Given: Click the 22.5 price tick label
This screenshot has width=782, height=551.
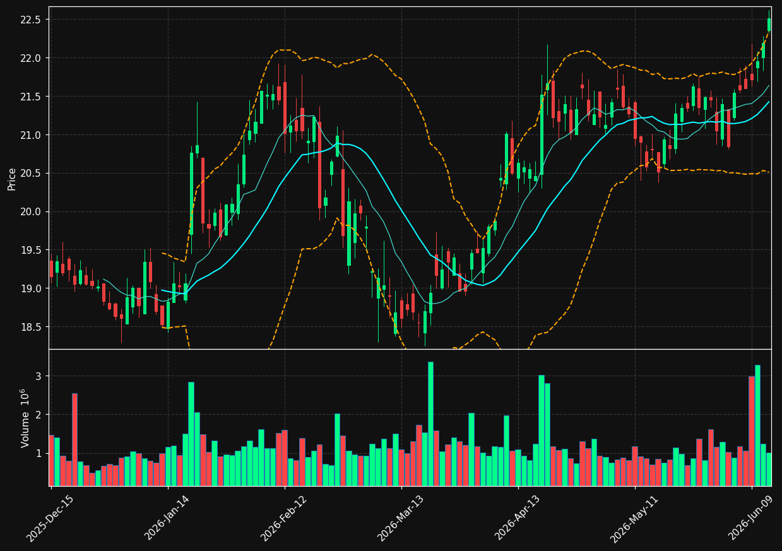Looking at the screenshot, I should coord(30,20).
